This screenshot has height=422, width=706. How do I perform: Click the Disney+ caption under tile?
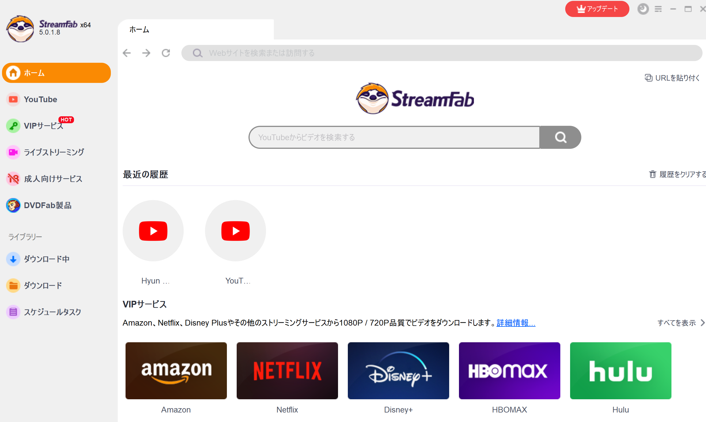point(398,410)
